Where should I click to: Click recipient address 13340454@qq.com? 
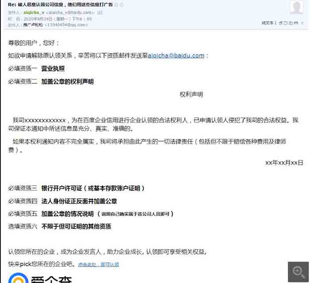click(x=66, y=25)
